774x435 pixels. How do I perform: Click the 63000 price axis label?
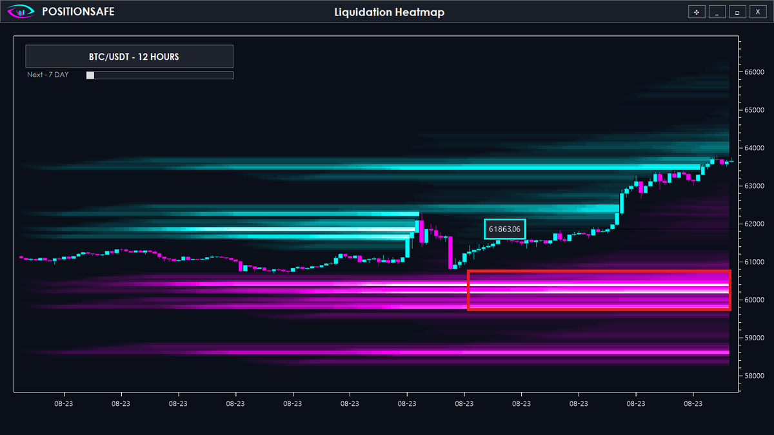point(753,186)
